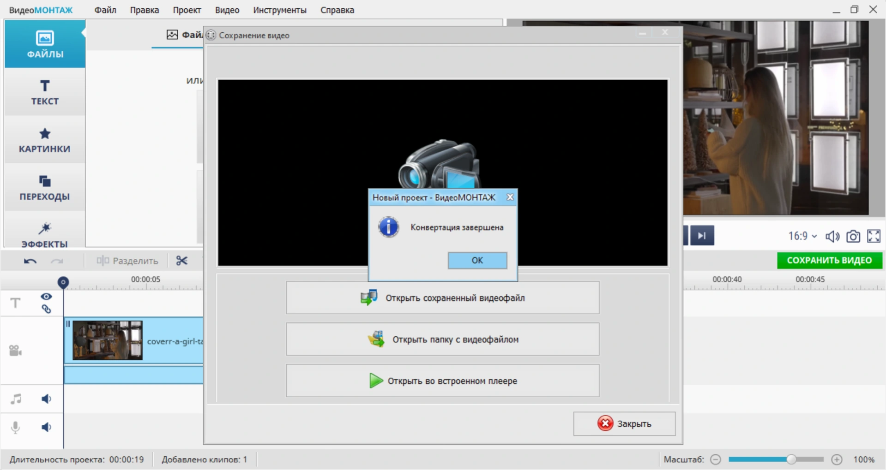Toggle the track link chain icon
This screenshot has height=470, width=886.
46,309
